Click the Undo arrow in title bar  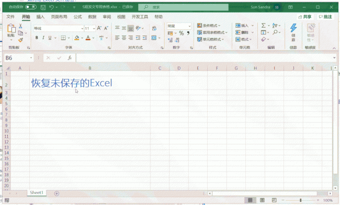51,7
